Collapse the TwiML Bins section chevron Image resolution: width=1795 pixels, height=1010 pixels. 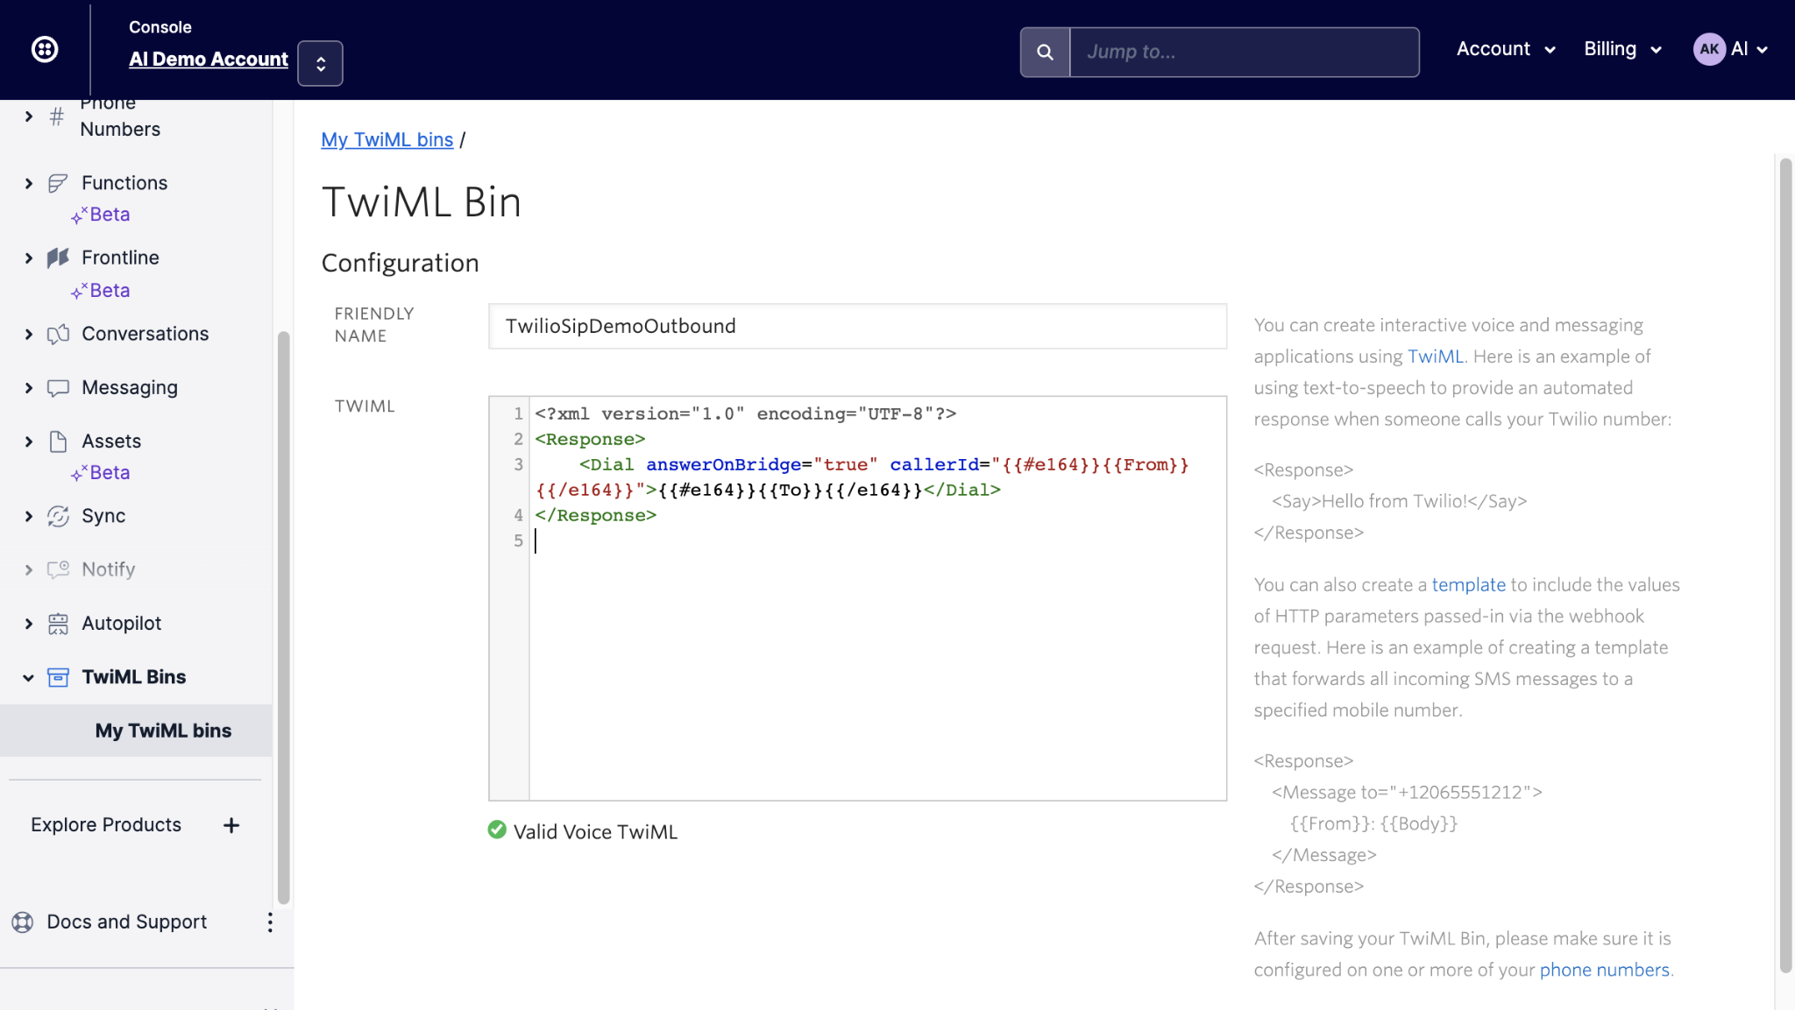[29, 677]
